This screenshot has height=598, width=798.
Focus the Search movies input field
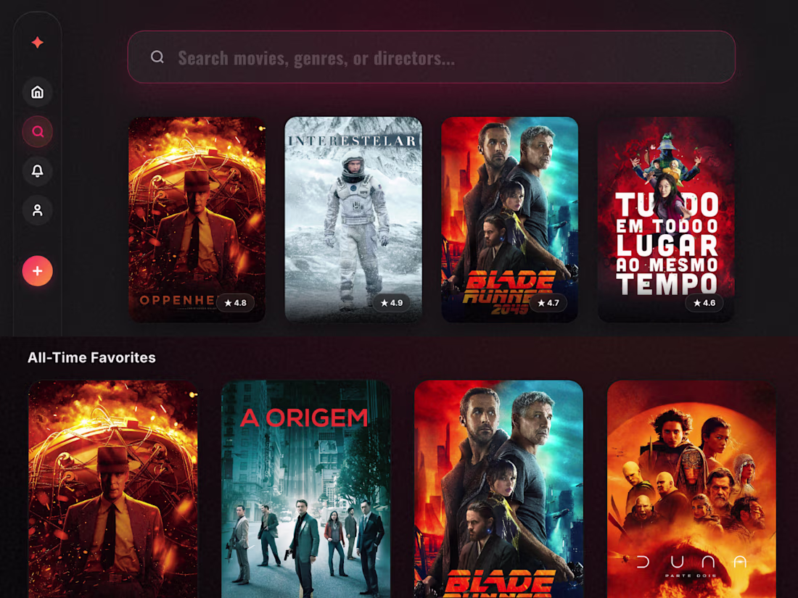coord(431,57)
